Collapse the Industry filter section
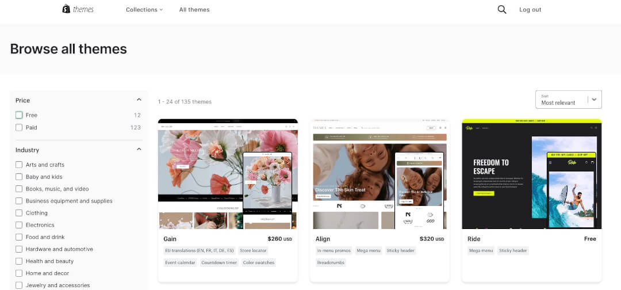 (139, 150)
